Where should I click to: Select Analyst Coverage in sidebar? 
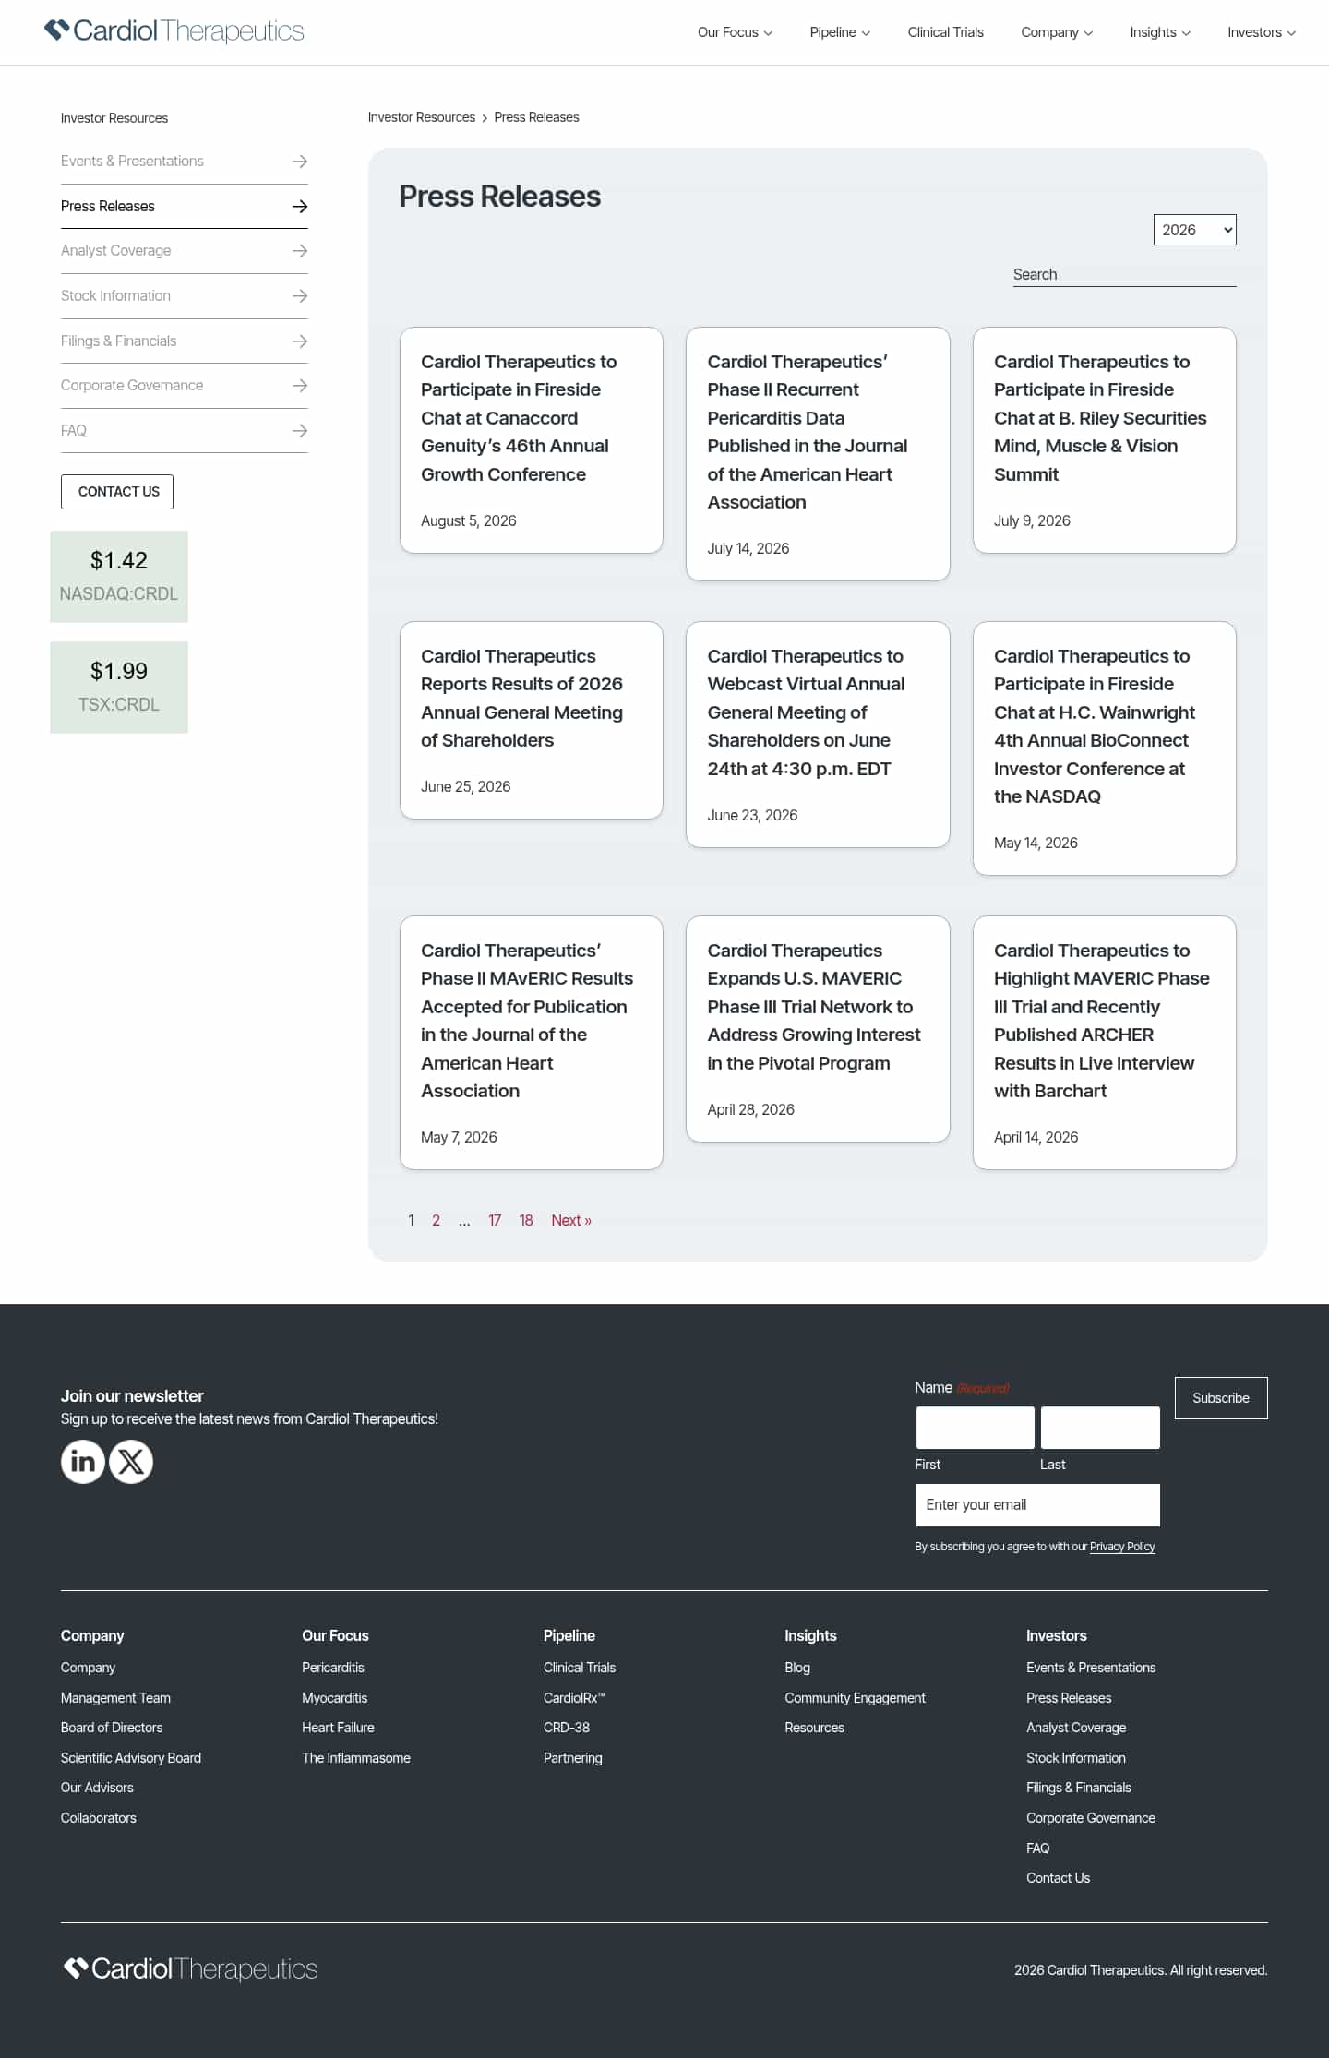click(x=115, y=250)
